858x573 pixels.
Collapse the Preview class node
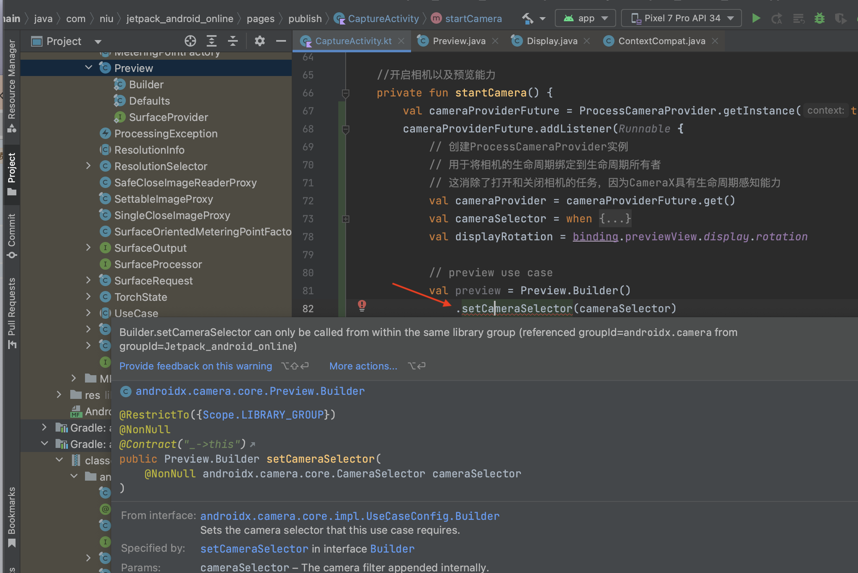pyautogui.click(x=88, y=68)
